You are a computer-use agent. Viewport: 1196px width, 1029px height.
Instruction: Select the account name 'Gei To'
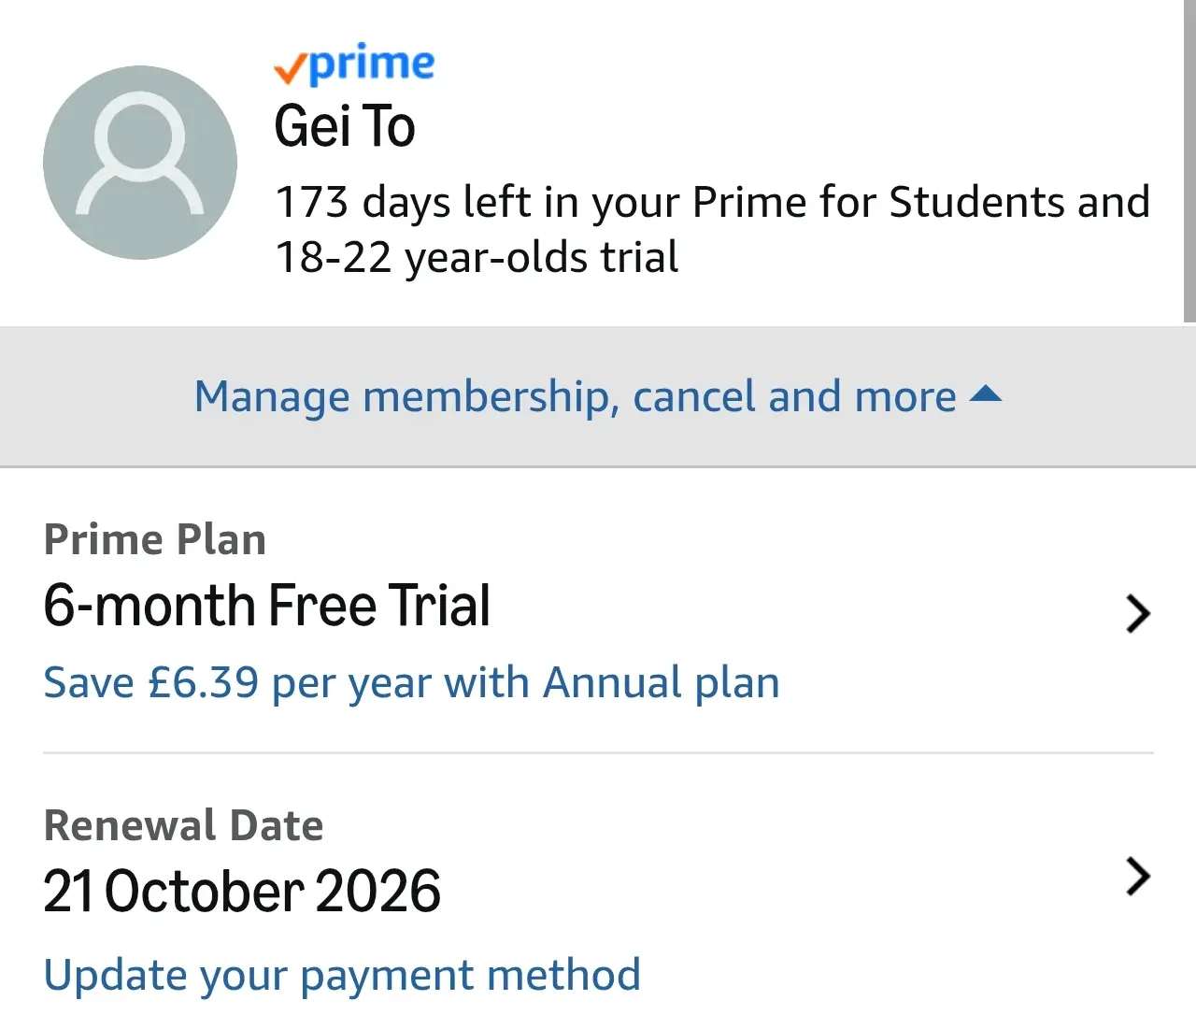tap(345, 126)
